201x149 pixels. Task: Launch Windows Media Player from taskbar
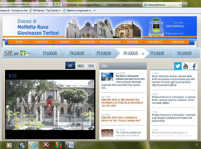click(9, 145)
